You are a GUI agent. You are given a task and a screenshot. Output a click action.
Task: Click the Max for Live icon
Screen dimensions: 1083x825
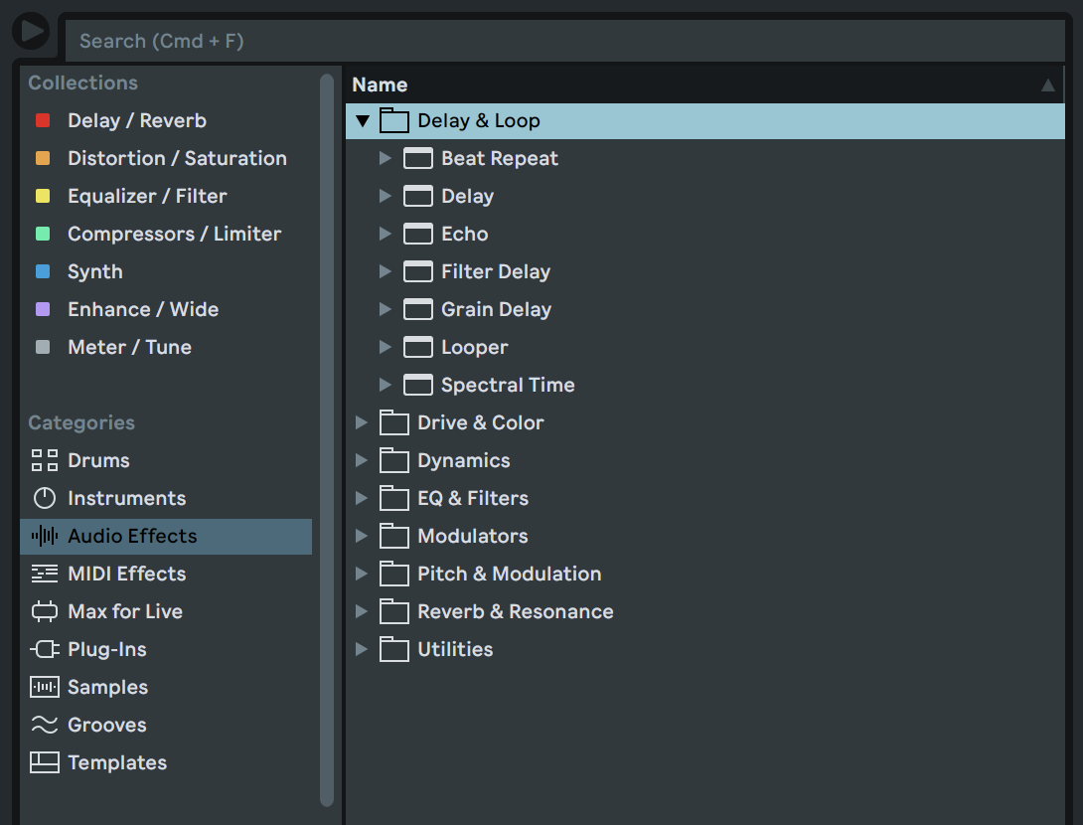(44, 611)
